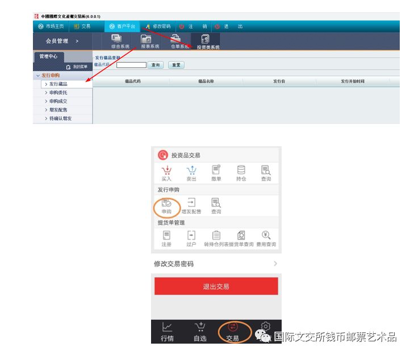
Task: Open the 仓单系统 icon
Action: coord(179,42)
